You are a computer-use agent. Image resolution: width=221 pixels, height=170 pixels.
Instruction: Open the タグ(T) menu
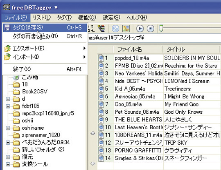pos(64,18)
